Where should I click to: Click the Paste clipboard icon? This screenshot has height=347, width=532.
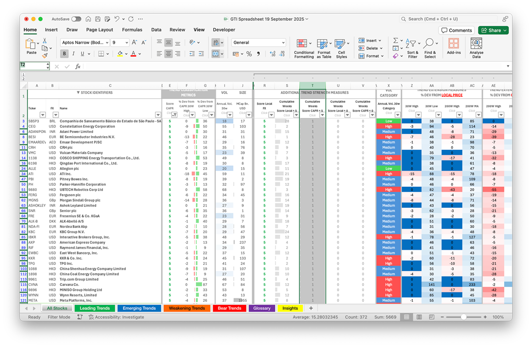pos(31,43)
